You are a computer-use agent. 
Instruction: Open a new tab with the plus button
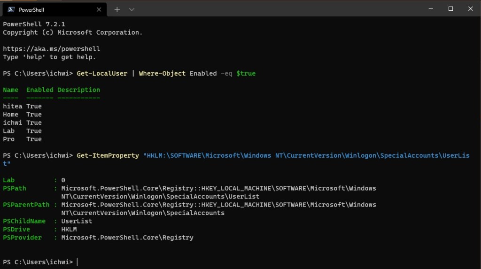tap(117, 9)
